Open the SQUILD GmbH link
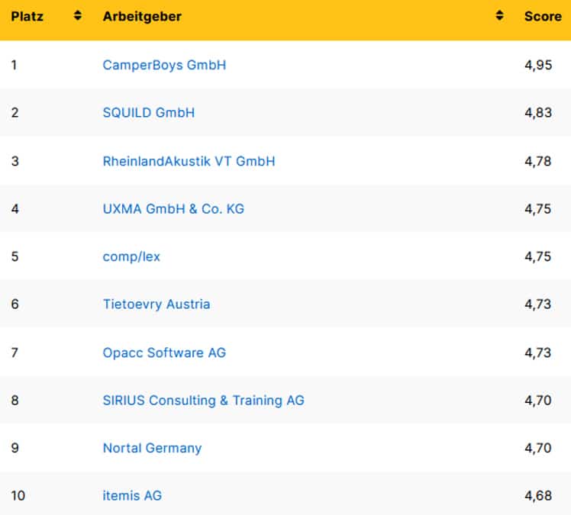571x515 pixels. coord(148,113)
